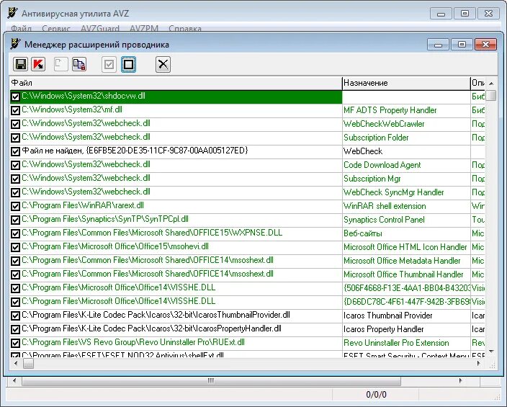
Task: Click the AVZ main window horizontal scrollbar thumb
Action: pos(211,381)
